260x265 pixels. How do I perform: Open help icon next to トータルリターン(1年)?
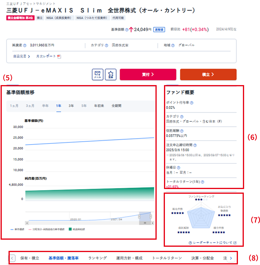click(203, 182)
